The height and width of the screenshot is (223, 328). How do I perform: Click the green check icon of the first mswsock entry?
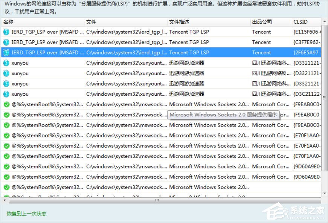click(x=7, y=104)
